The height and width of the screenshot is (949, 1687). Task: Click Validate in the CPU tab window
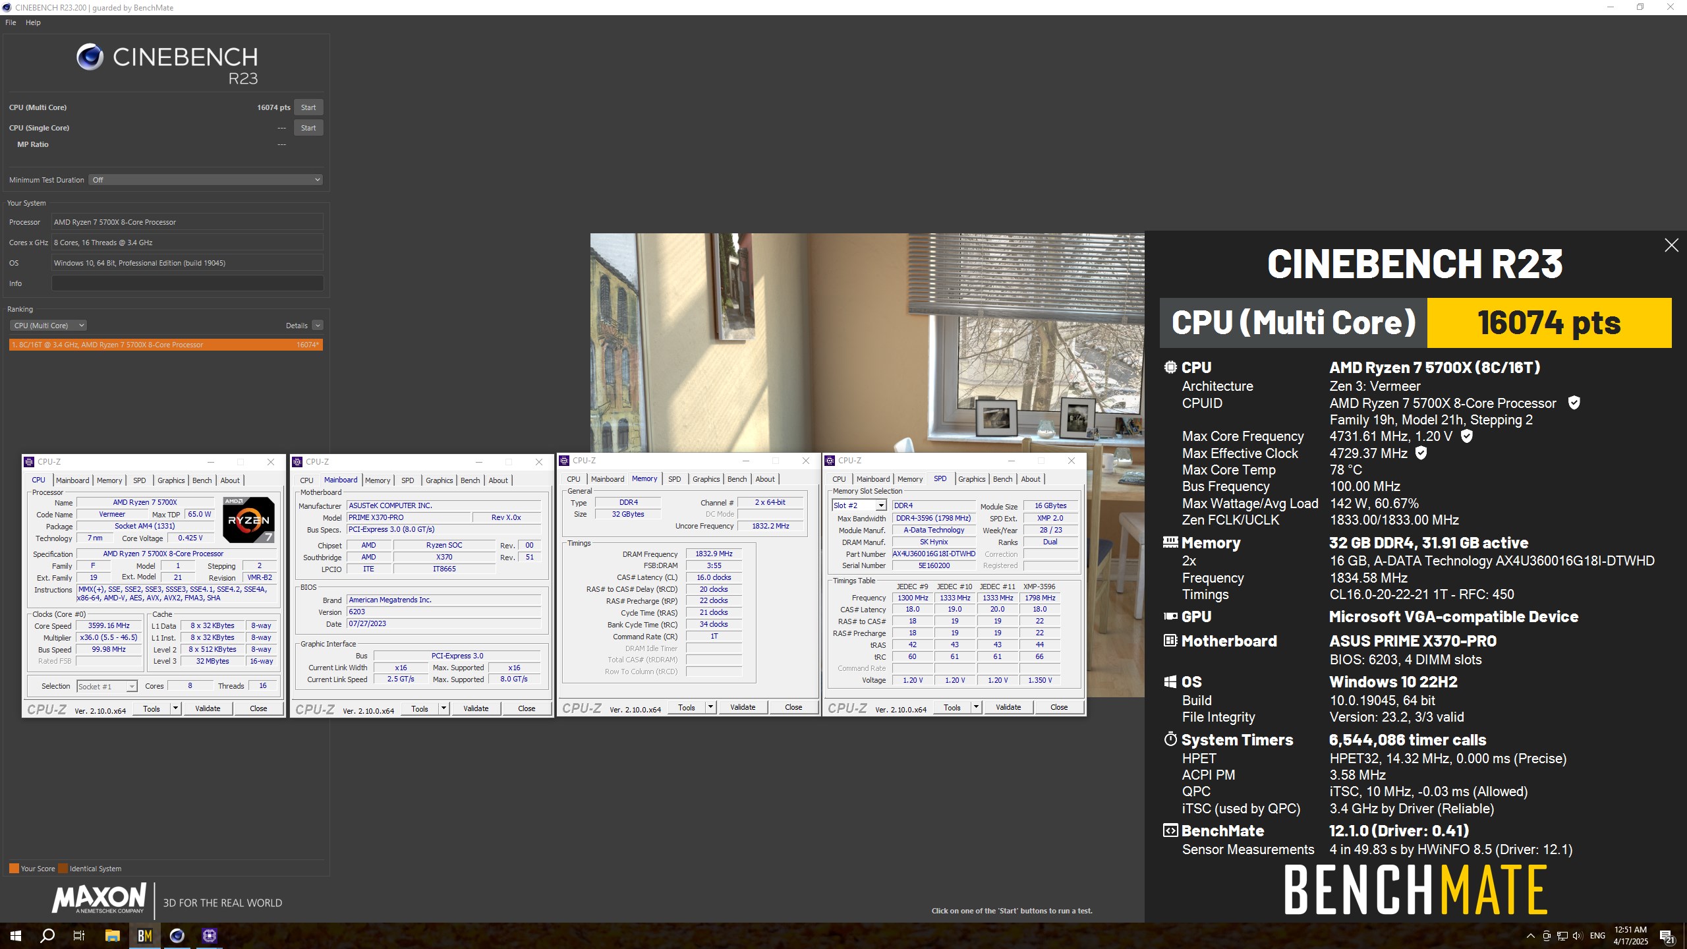tap(208, 708)
